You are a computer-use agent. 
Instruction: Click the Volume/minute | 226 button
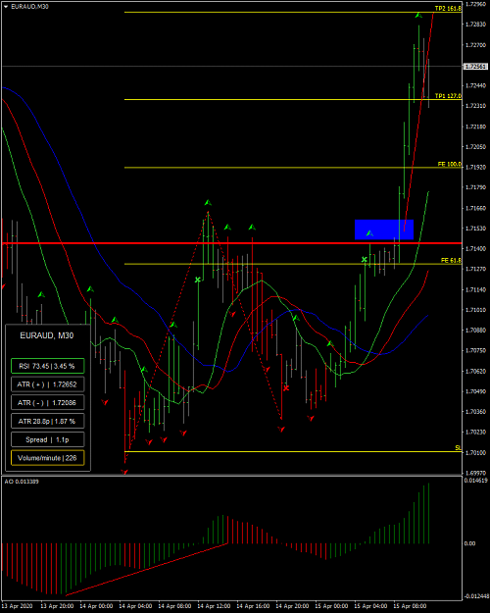click(47, 458)
